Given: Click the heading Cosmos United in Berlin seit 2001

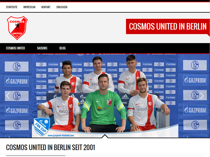Looking at the screenshot, I should coord(50,147).
